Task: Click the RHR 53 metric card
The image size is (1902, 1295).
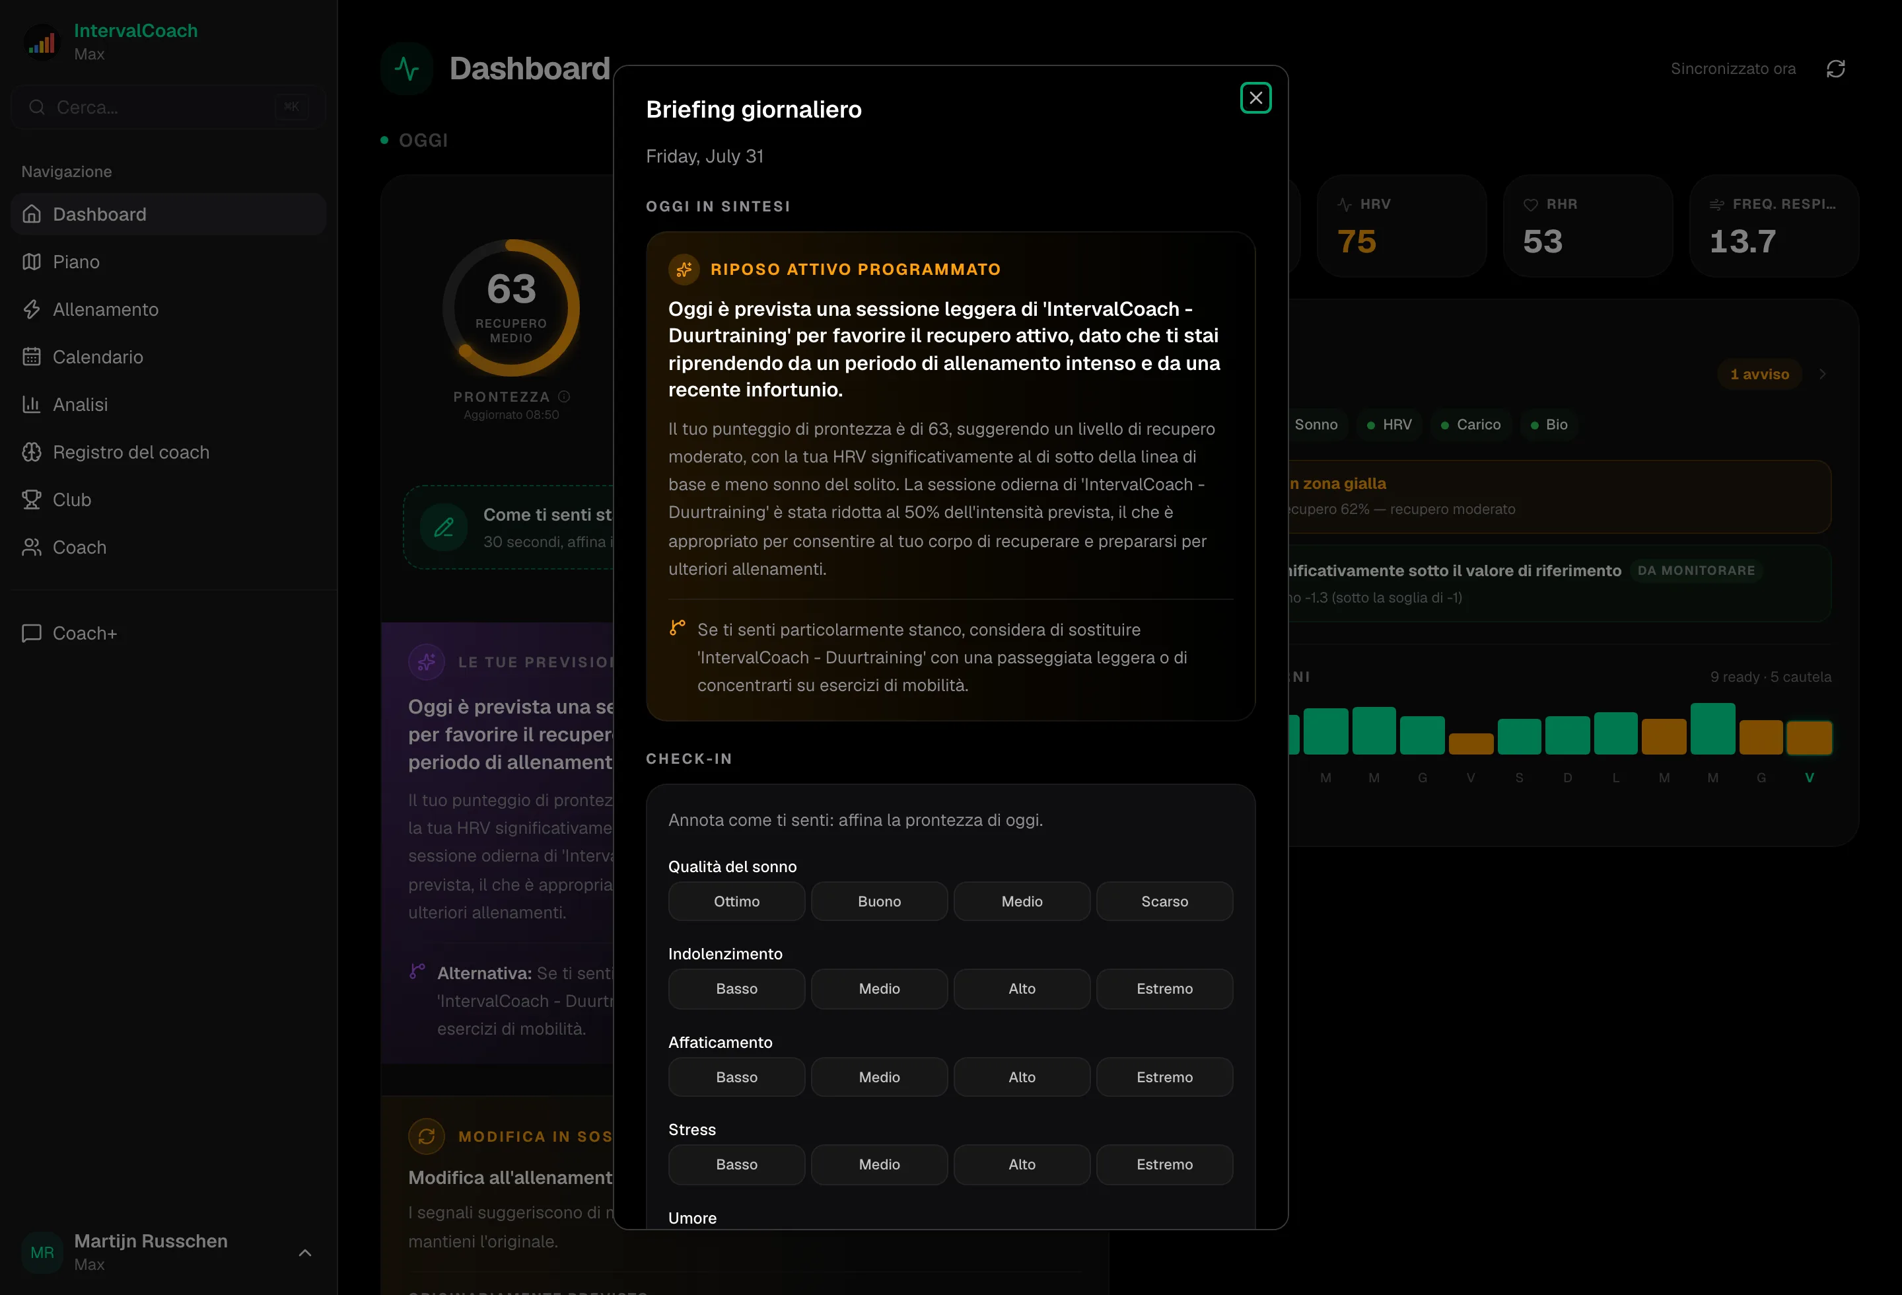Action: coord(1588,226)
